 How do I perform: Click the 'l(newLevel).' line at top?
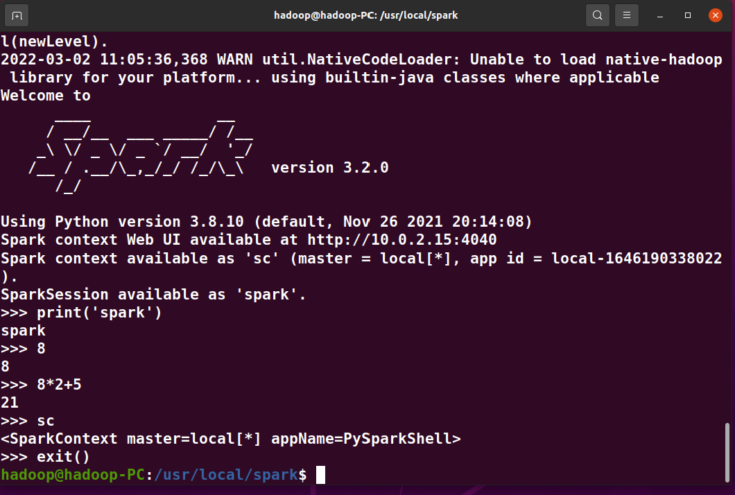tap(54, 42)
